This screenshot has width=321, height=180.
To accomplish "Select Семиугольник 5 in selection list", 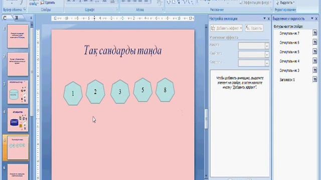I will 289,52.
